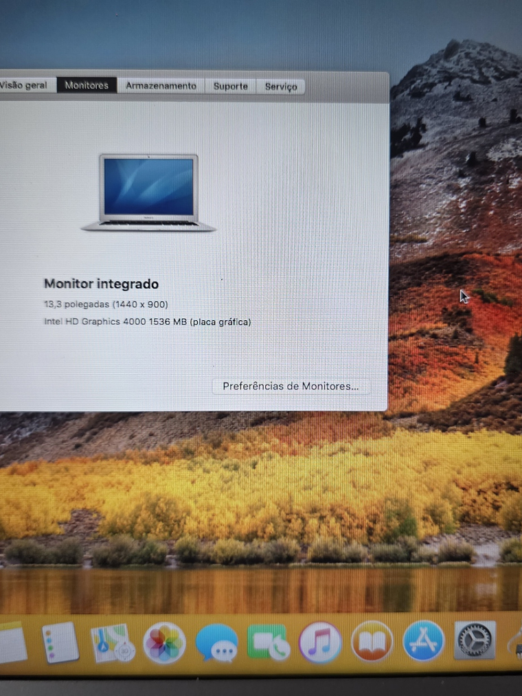Select the Monitores tab
Viewport: 522px width, 696px height.
(x=87, y=86)
